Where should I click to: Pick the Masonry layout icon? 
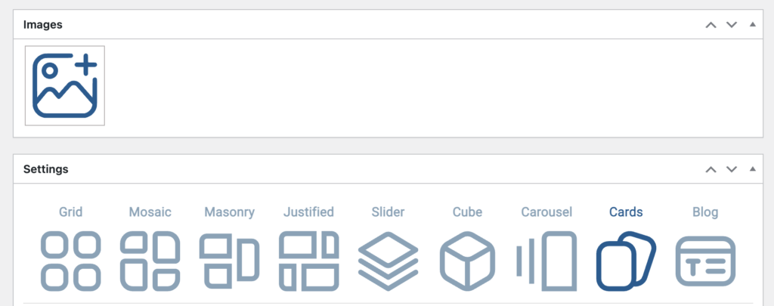tap(229, 261)
